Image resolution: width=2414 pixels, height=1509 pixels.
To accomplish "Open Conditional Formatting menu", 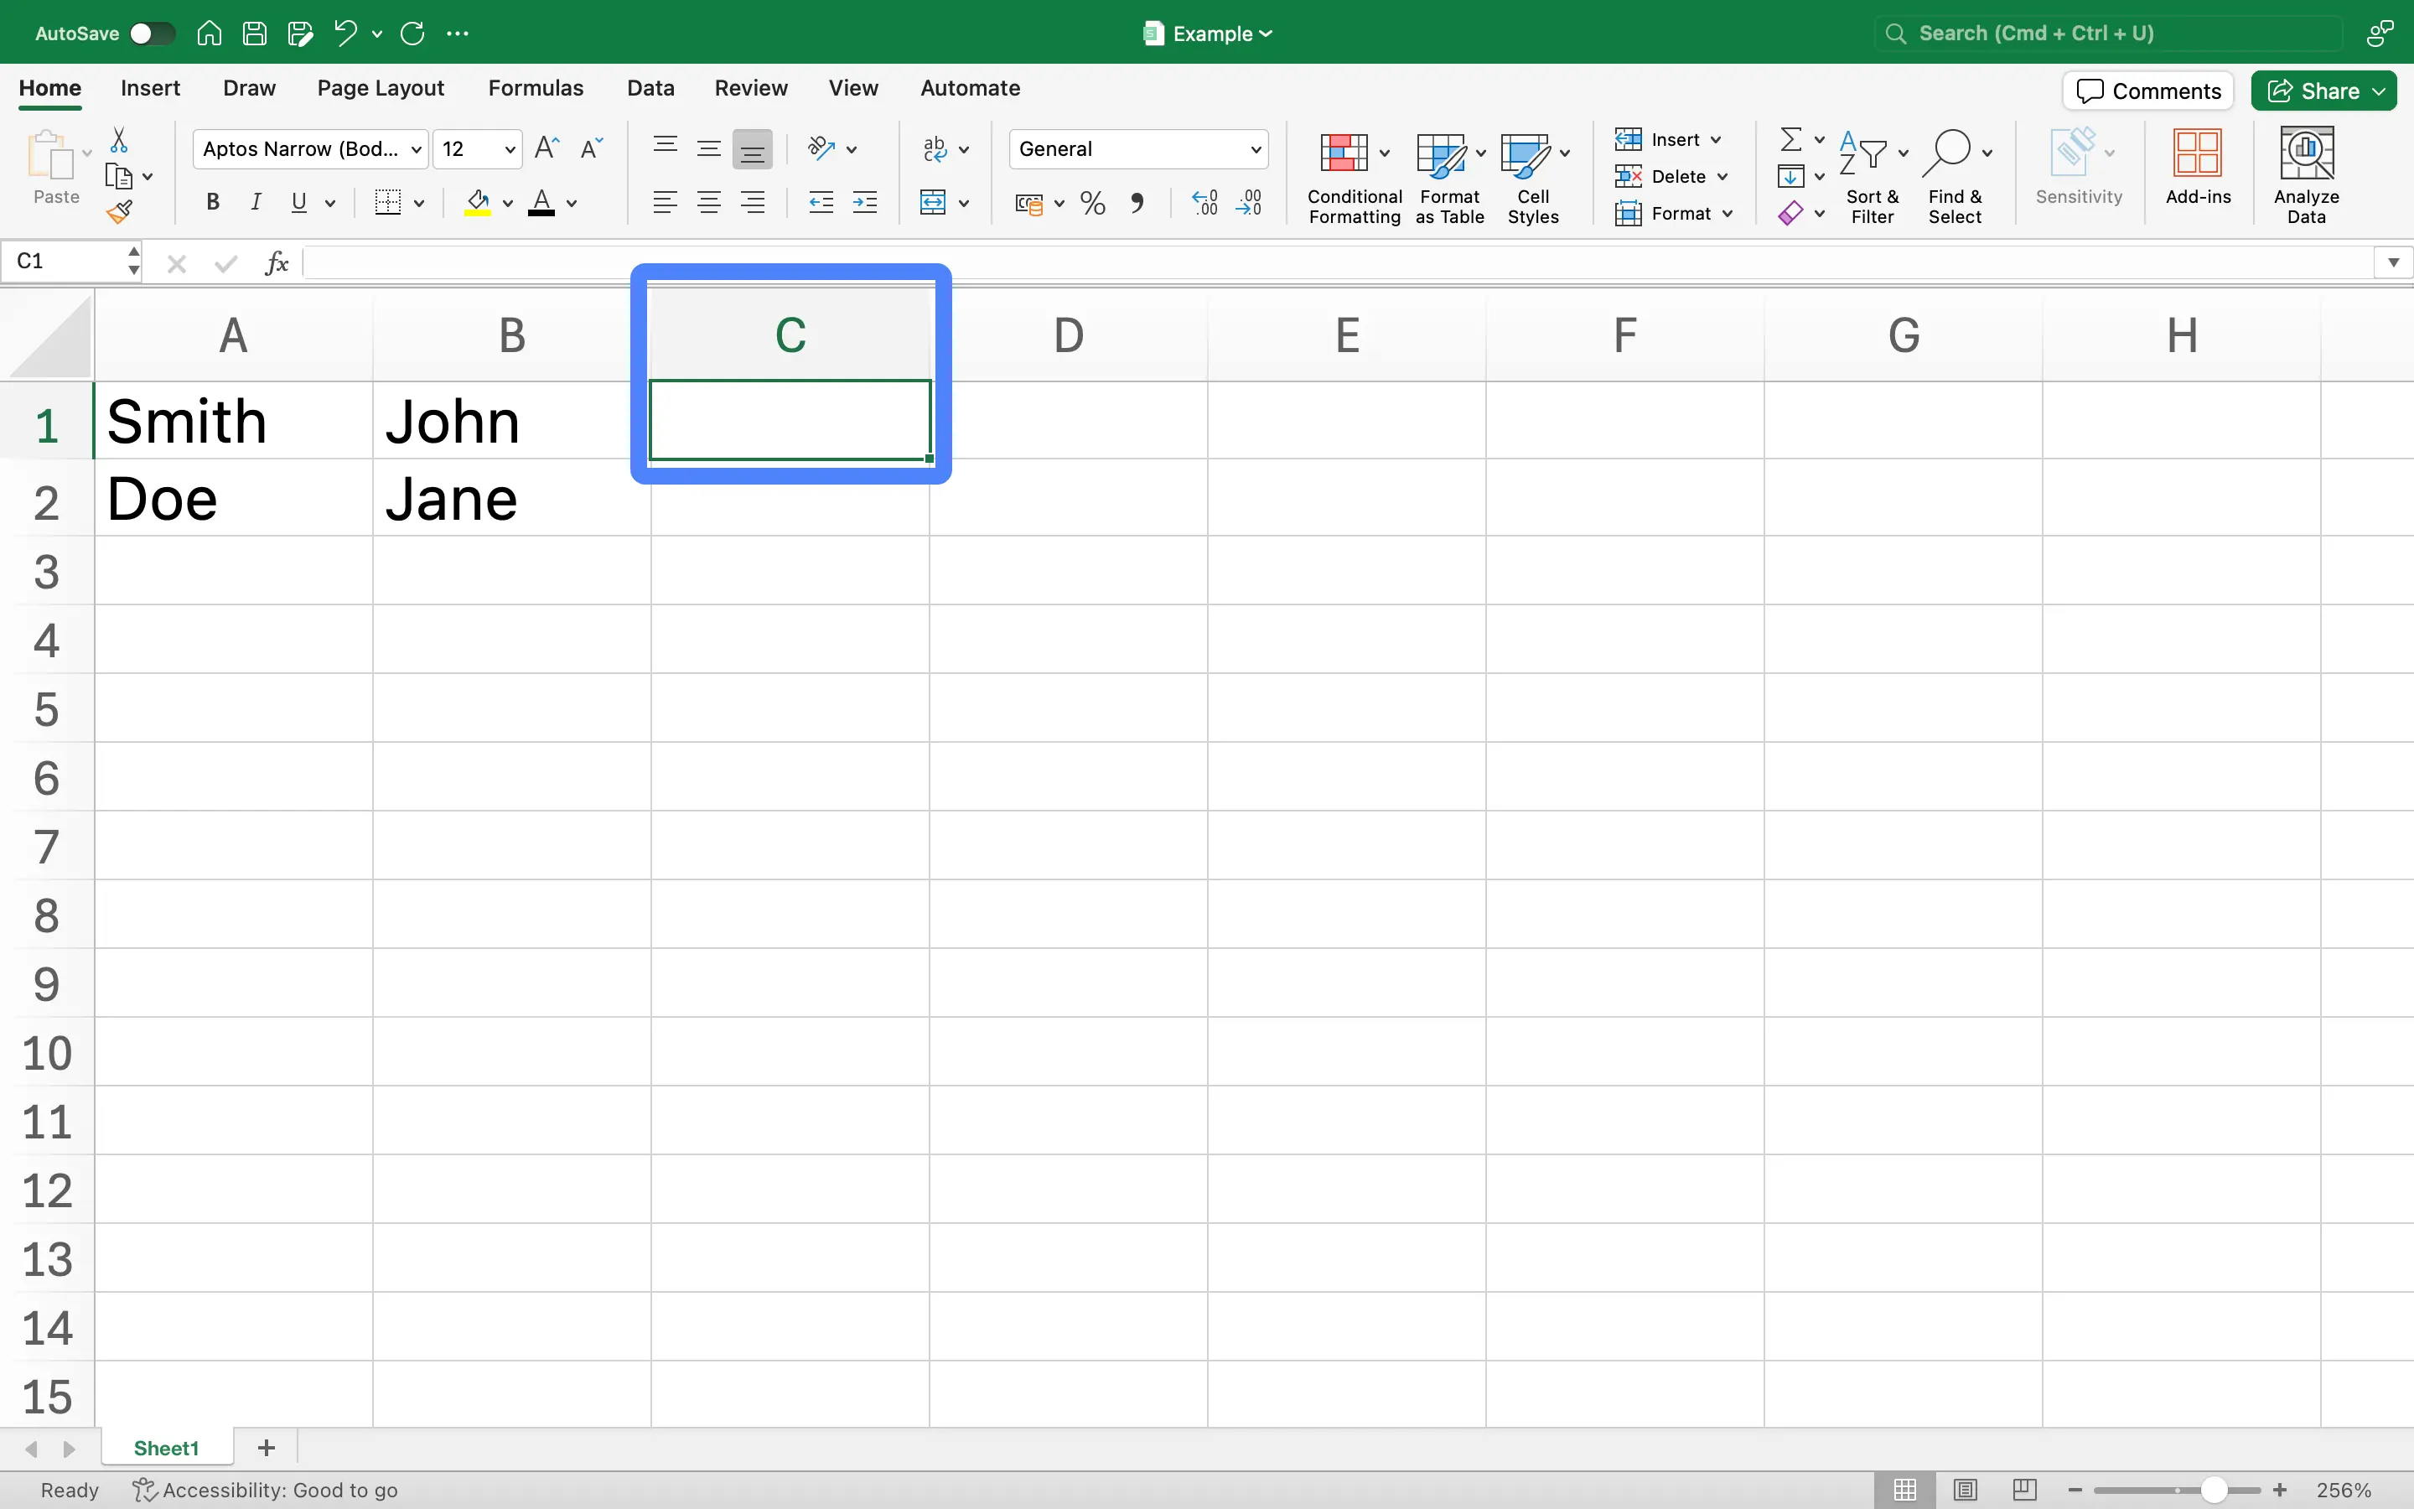I will point(1354,178).
